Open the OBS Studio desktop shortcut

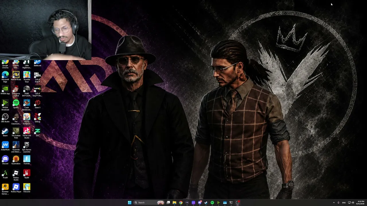(5, 118)
